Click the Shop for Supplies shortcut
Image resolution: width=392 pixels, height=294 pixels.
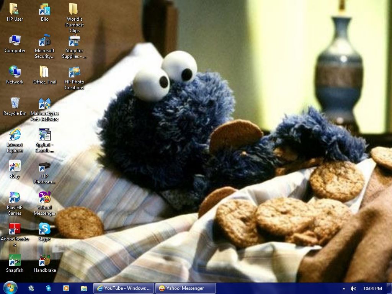74,46
